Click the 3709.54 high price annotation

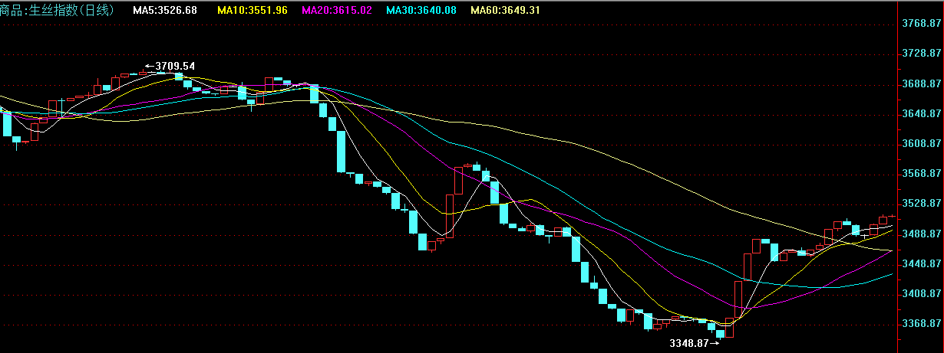pos(174,67)
